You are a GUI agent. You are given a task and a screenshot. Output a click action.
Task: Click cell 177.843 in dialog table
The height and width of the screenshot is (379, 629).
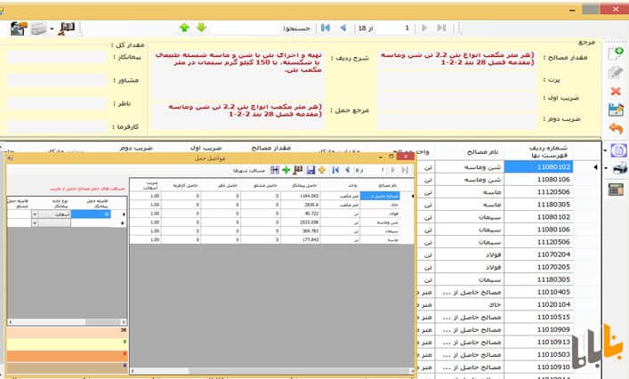(301, 240)
